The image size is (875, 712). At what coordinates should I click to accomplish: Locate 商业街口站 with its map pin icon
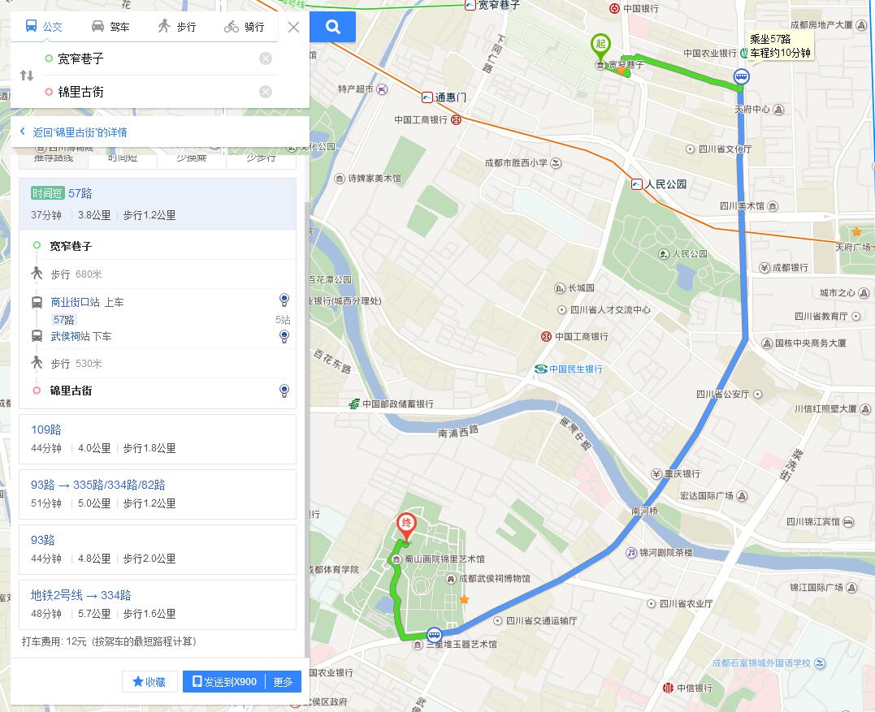(284, 300)
